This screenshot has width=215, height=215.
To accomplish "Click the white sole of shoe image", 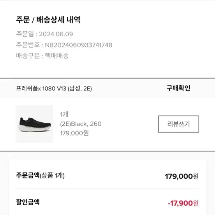I will pos(35,129).
